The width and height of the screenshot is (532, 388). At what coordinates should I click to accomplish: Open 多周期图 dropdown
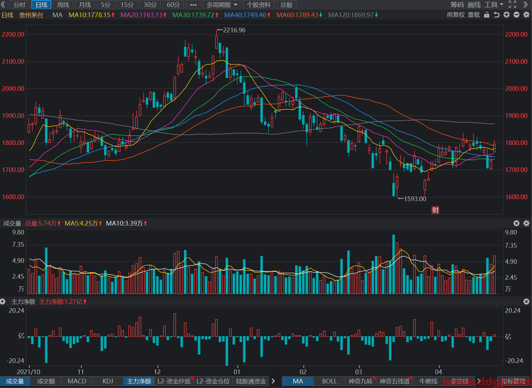(222, 5)
